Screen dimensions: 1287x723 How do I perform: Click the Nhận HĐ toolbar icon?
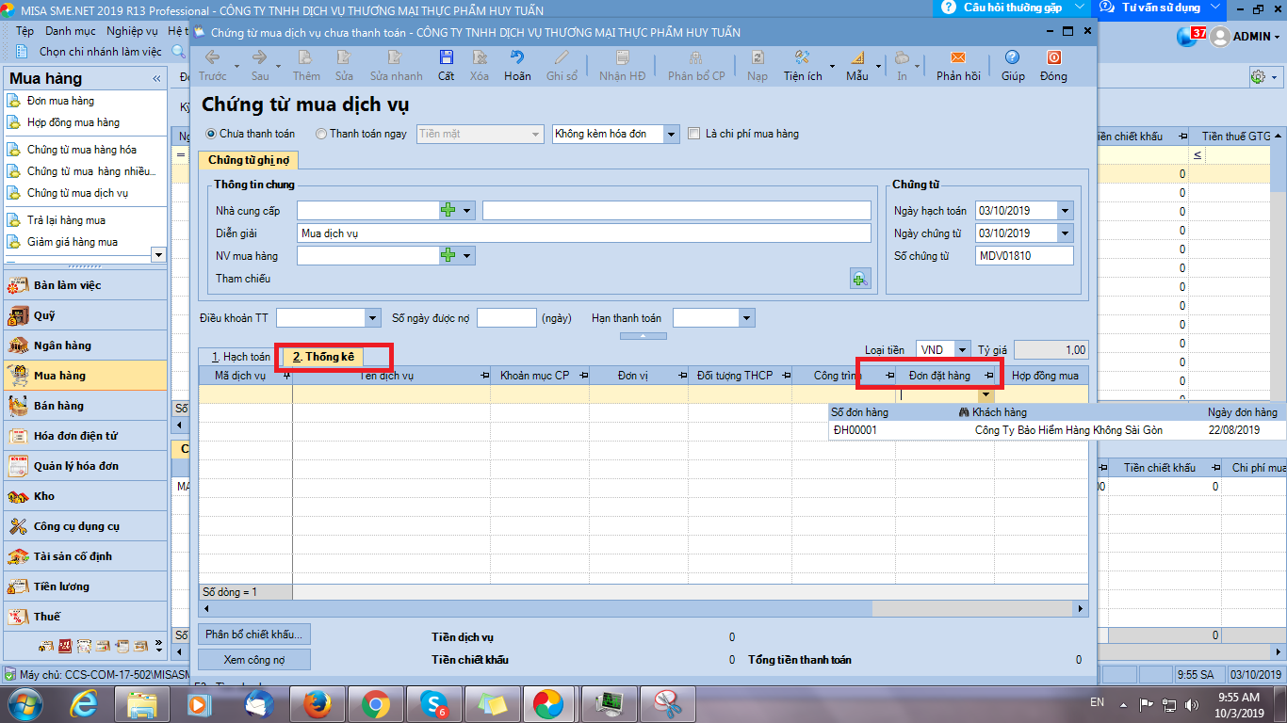[x=622, y=57]
